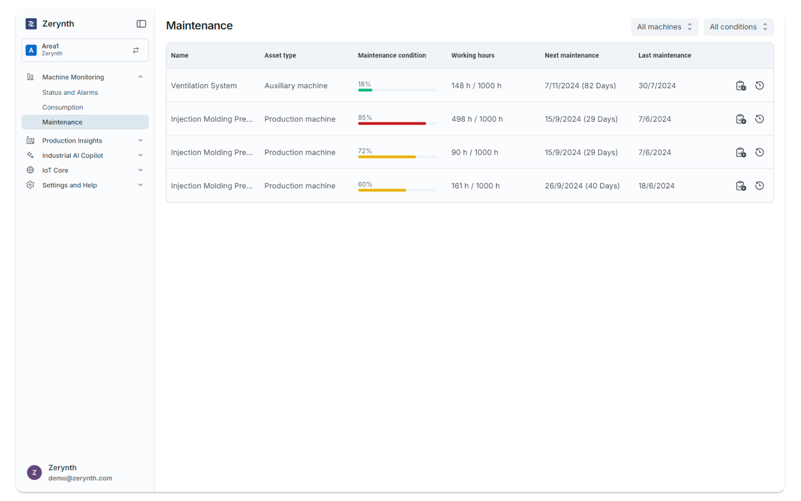Open Machine Monitoring menu label
This screenshot has height=501, width=801.
pyautogui.click(x=73, y=77)
